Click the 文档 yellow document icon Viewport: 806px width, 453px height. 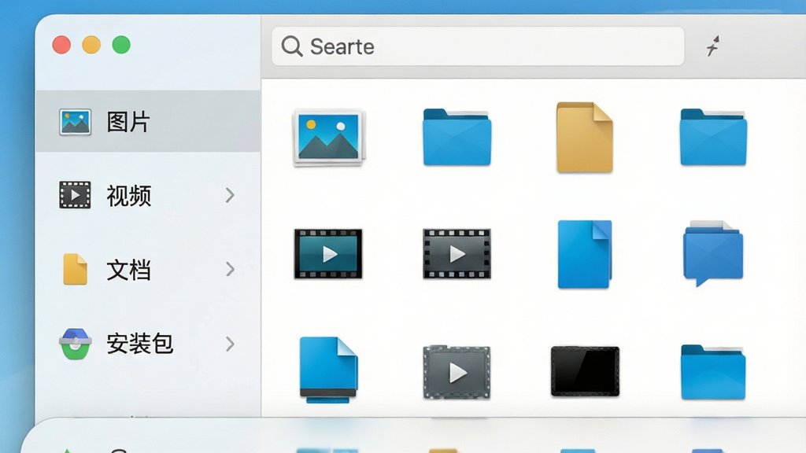tap(75, 269)
